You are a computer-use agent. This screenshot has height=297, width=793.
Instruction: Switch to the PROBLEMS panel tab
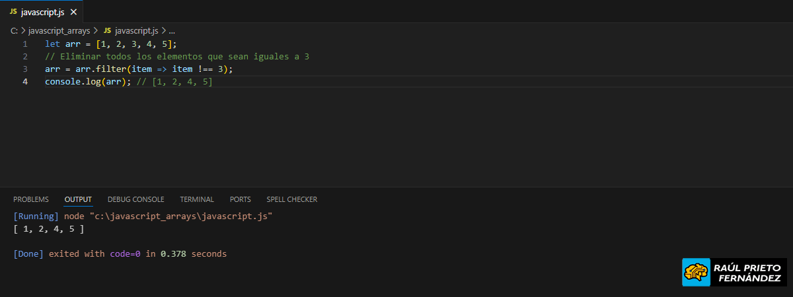pos(31,199)
